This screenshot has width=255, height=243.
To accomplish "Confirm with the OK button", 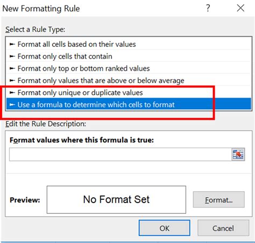I will click(x=164, y=228).
